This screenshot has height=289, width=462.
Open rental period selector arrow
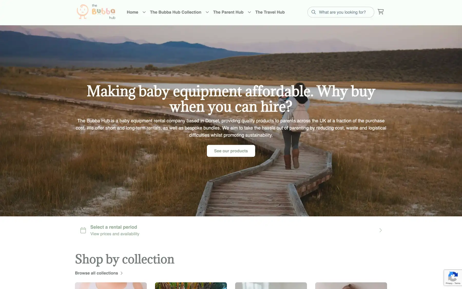point(381,230)
